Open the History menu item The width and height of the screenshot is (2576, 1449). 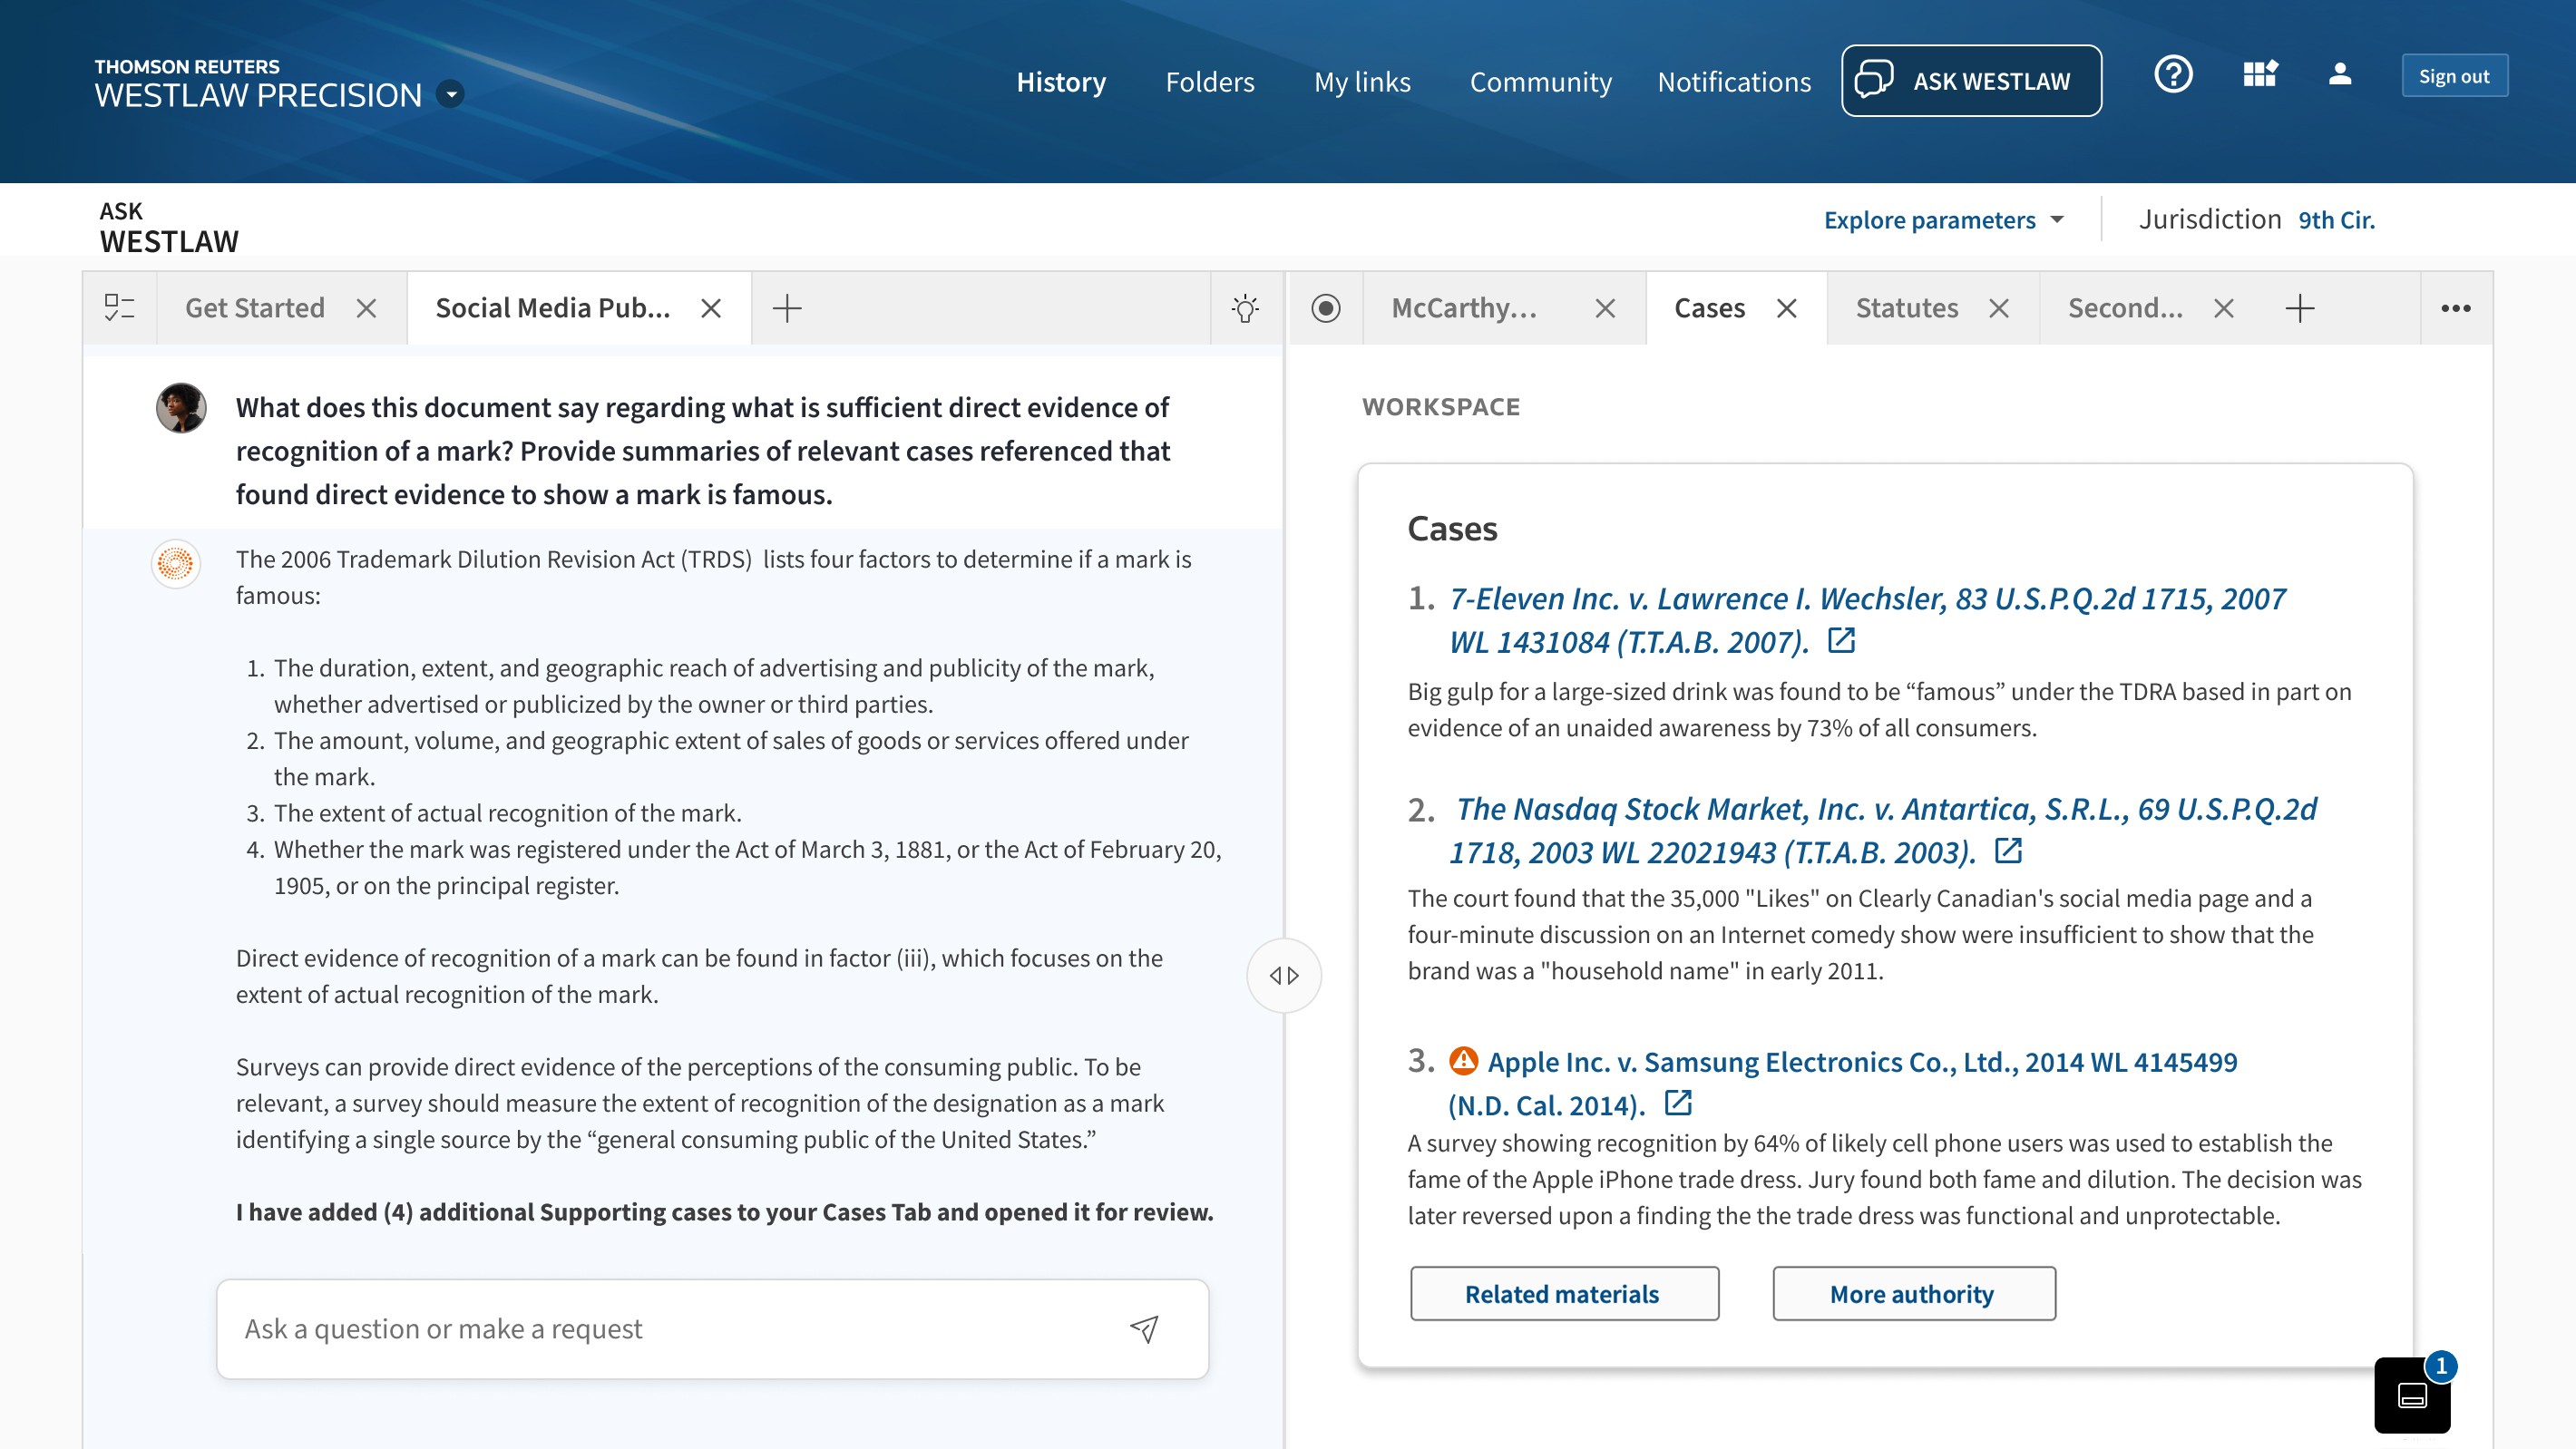click(x=1060, y=82)
